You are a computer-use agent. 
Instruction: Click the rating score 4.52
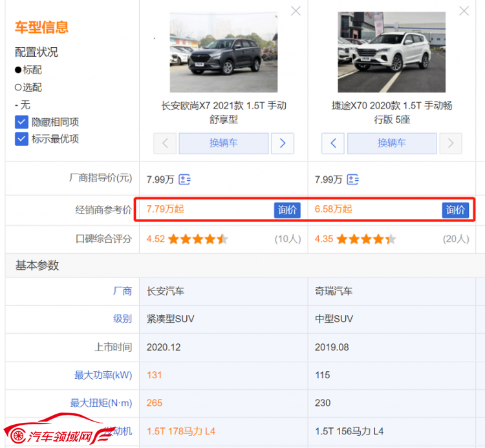156,239
